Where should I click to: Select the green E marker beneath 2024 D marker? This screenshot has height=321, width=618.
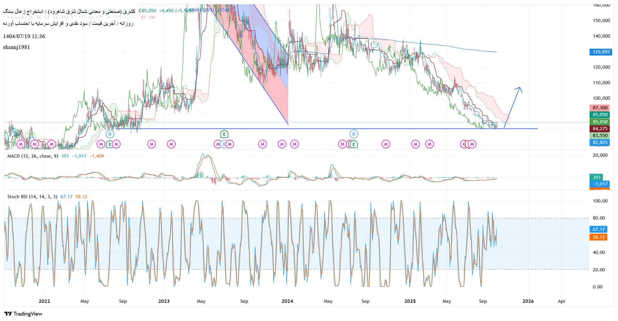(354, 145)
